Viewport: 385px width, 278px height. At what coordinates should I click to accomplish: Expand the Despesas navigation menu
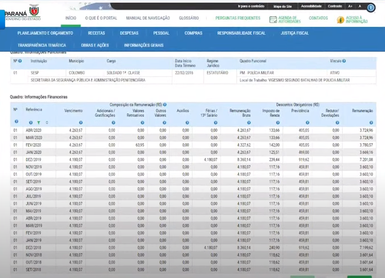[129, 33]
